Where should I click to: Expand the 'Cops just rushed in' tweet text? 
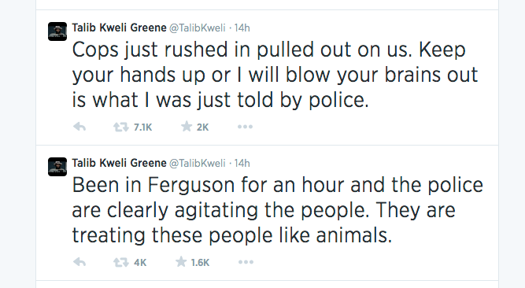click(x=275, y=75)
